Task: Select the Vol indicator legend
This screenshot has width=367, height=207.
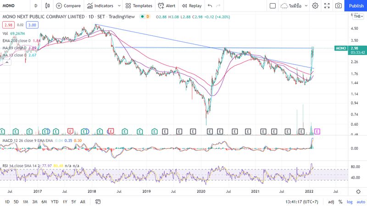Action: tap(14, 34)
